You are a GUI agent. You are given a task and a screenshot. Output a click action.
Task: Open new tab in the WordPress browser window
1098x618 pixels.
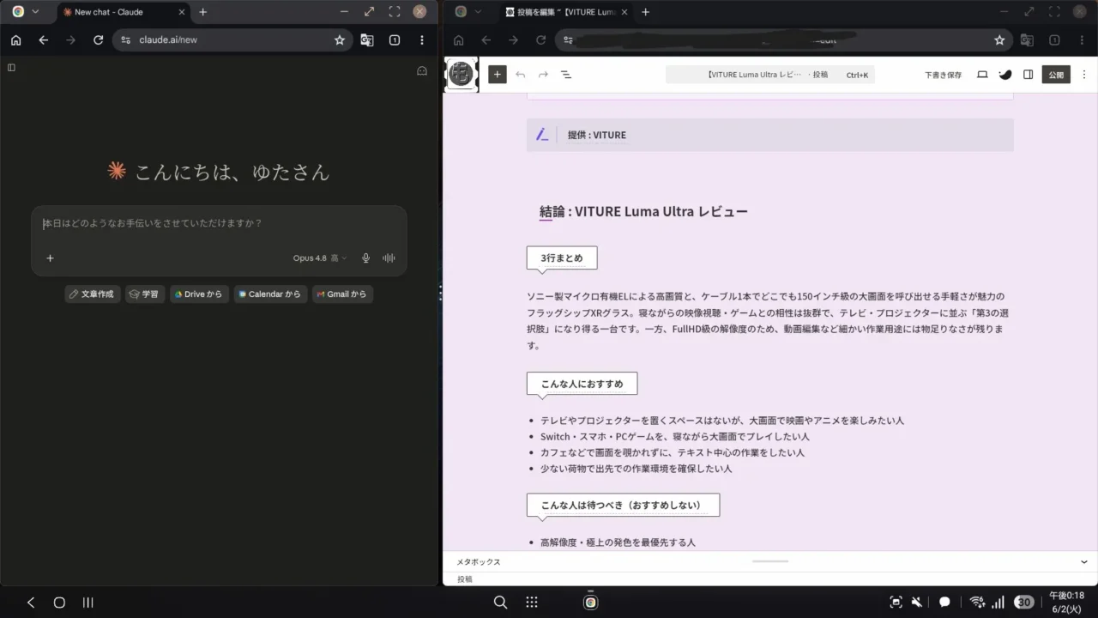tap(646, 12)
